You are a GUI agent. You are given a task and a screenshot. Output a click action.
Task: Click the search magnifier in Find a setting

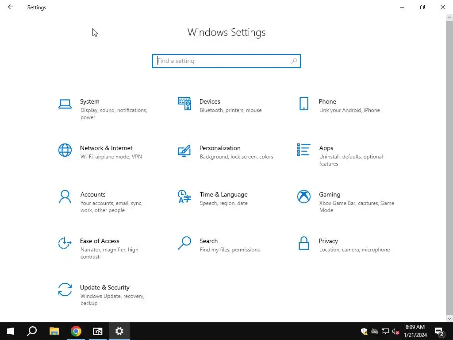pos(294,61)
